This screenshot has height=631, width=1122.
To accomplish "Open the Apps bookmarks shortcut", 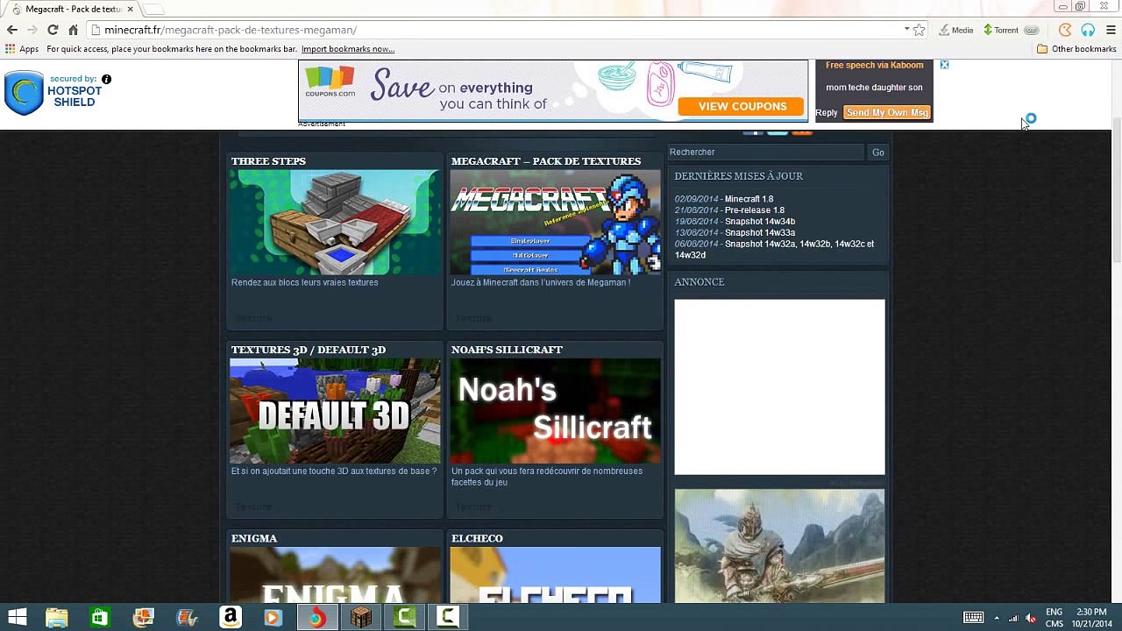I will tap(22, 49).
